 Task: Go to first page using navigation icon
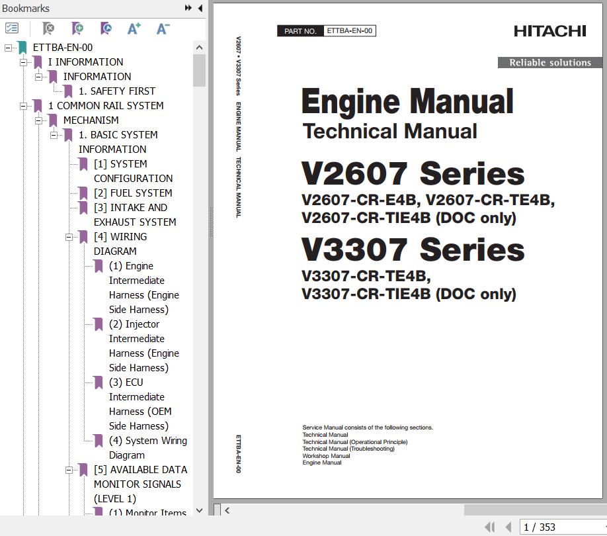[490, 527]
